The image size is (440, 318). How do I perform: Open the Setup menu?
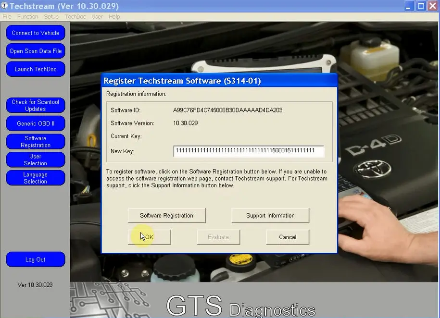51,16
